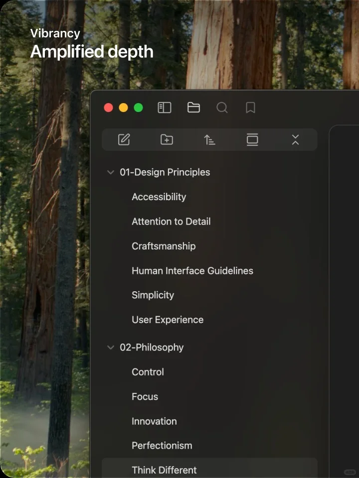359x478 pixels.
Task: Open the Perfectionism note
Action: pyautogui.click(x=162, y=446)
